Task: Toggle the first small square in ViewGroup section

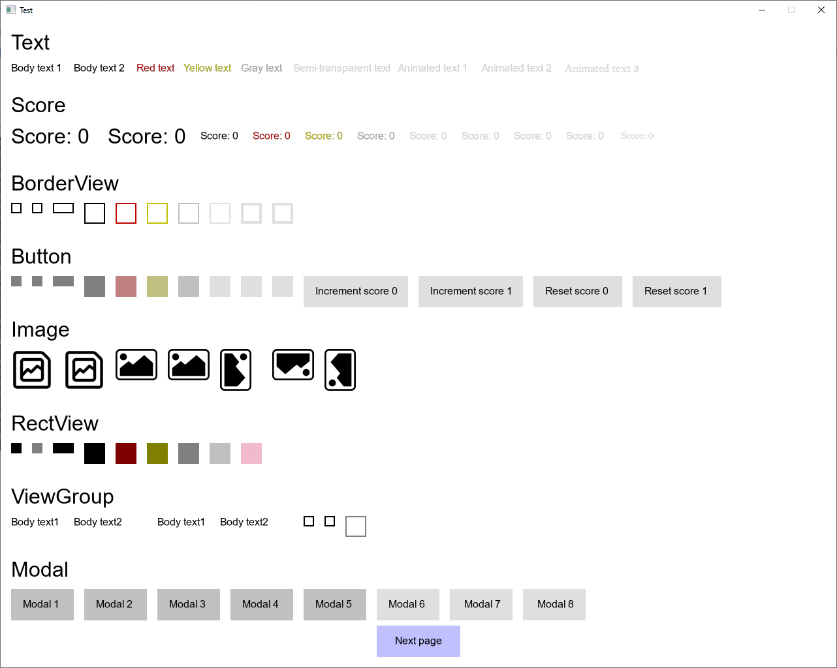Action: [x=309, y=521]
